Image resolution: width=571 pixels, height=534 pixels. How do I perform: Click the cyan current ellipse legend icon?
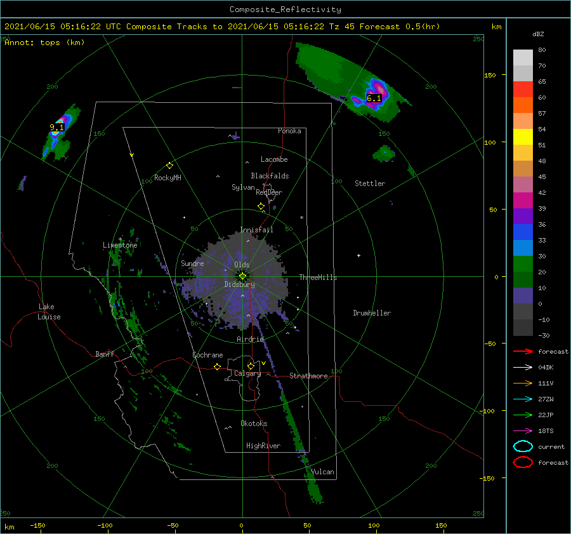[523, 446]
